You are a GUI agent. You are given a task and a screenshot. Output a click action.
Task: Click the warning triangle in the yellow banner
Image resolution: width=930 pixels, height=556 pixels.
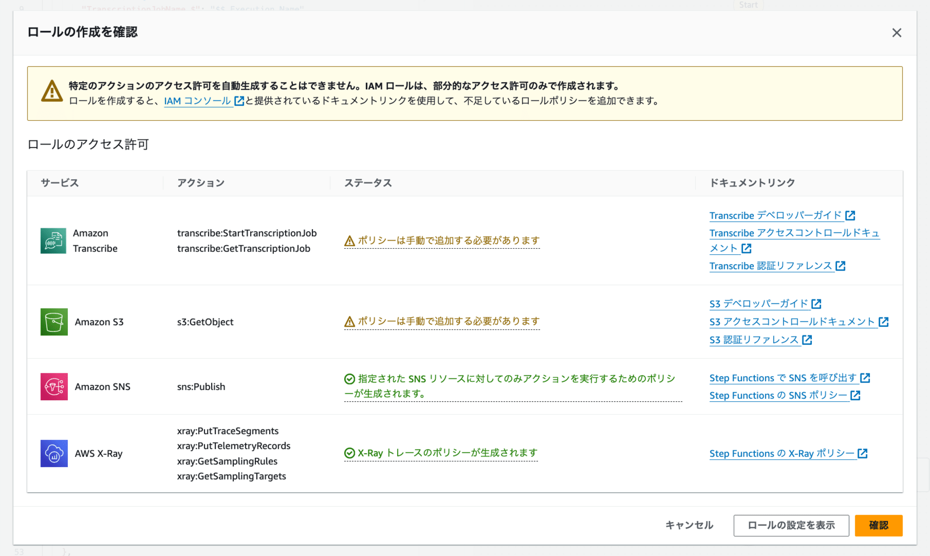pos(52,91)
